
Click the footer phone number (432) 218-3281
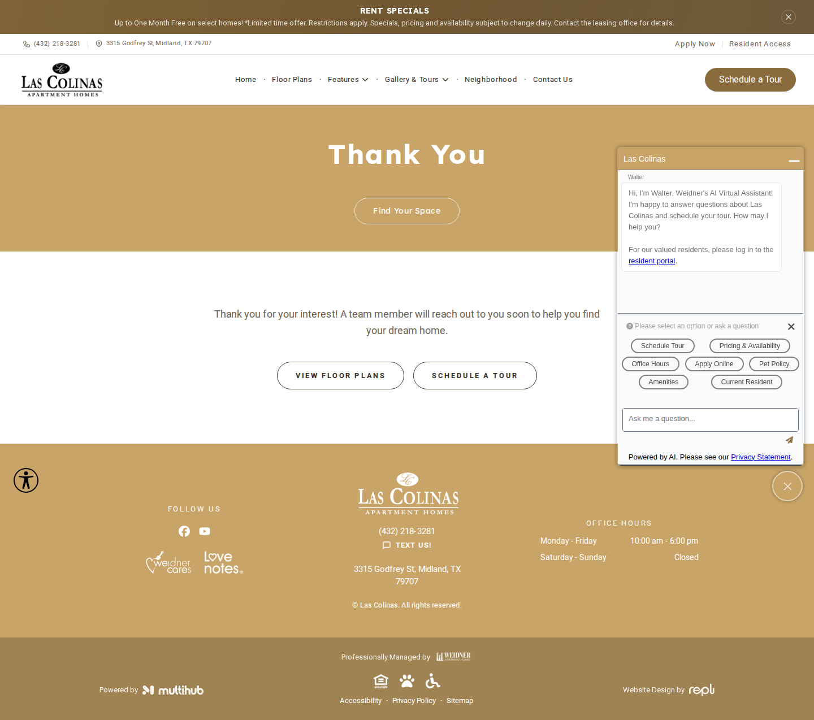point(407,531)
